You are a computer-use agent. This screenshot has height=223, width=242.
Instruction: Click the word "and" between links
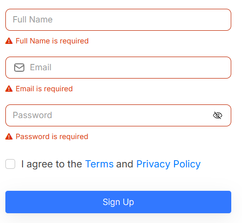click(125, 164)
